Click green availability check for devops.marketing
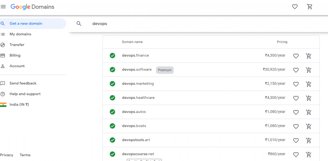Screen dimensions: 328x161 (x=112, y=84)
